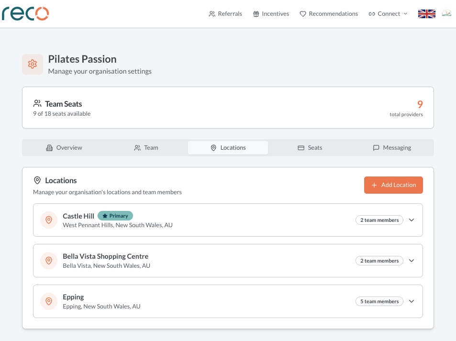Screen dimensions: 456x341
Task: Click the Epping location pin icon
Action: pyautogui.click(x=48, y=301)
